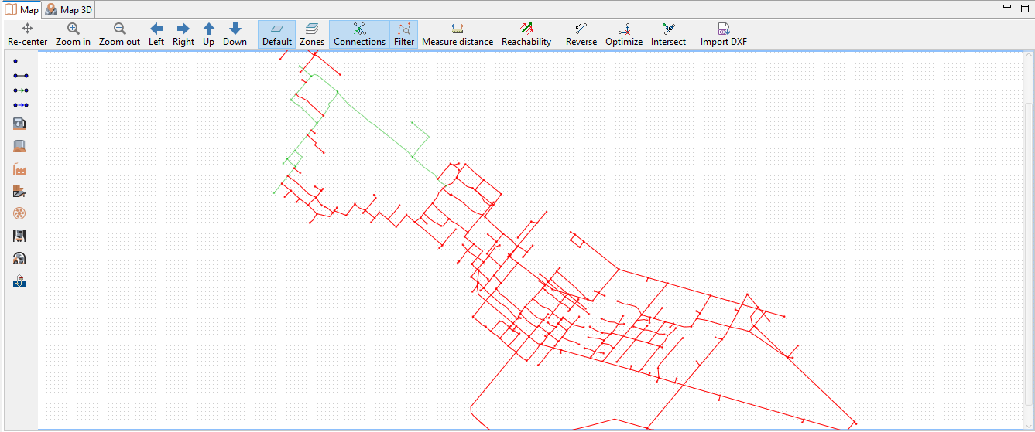This screenshot has width=1035, height=432.
Task: Click the Reverse connection tool
Action: pos(581,35)
